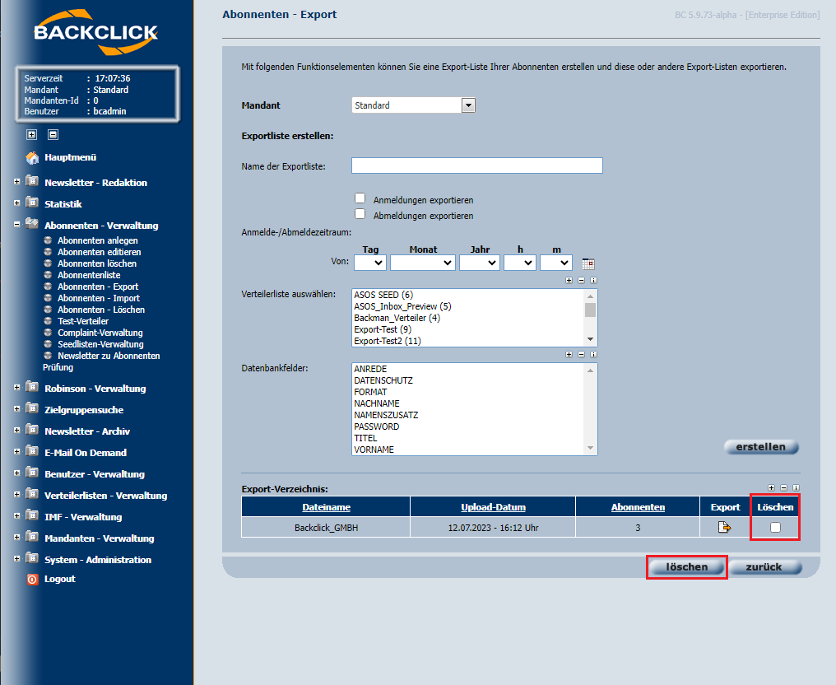Click Verteilerliste scrollbar up arrow
The width and height of the screenshot is (836, 685).
tap(590, 296)
